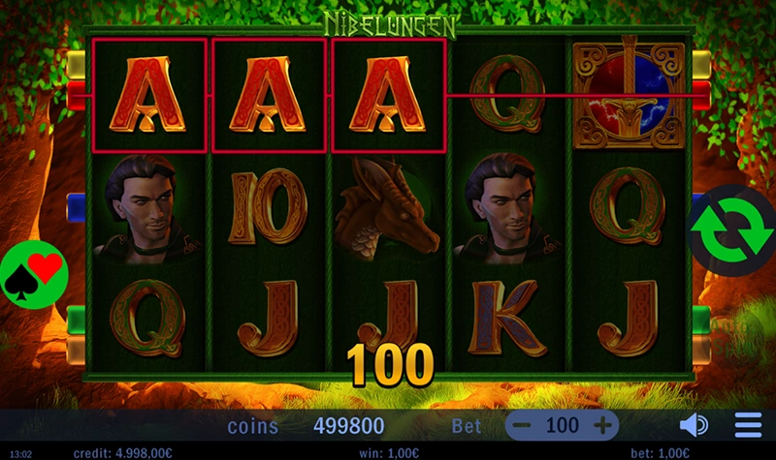Screen dimensions: 776x460
Task: Mute the game sound with the speaker icon
Action: coord(694,425)
